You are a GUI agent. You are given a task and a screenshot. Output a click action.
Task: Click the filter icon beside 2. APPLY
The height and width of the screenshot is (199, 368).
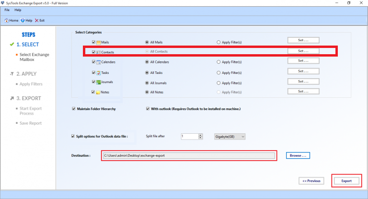(11, 74)
